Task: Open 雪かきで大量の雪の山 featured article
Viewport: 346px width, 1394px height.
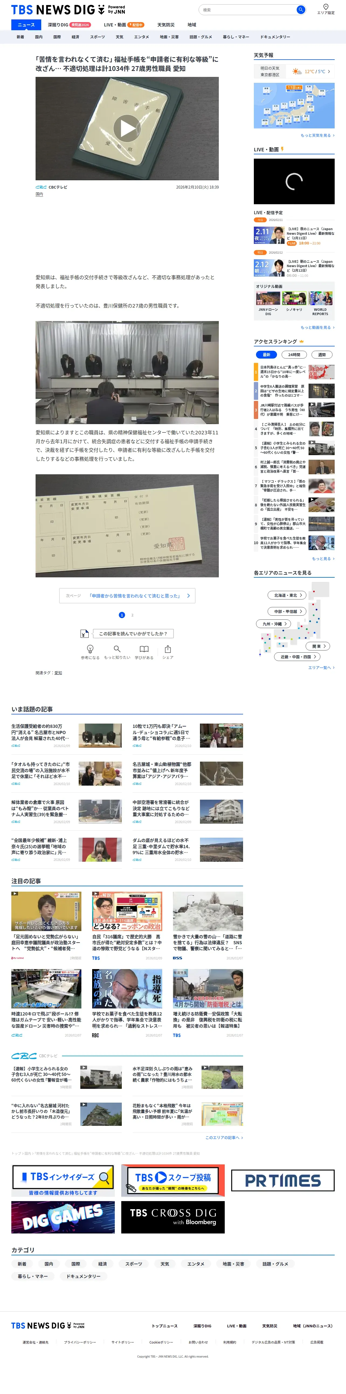Action: [x=207, y=926]
